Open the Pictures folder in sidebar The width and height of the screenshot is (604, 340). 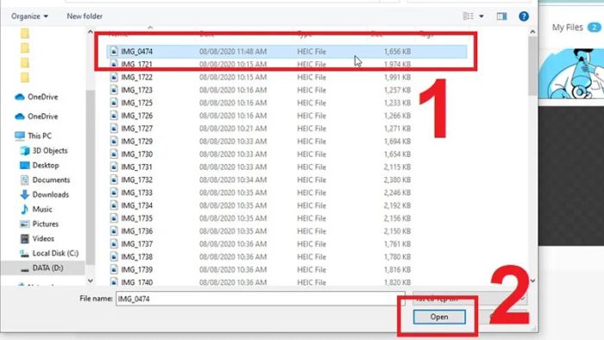point(40,224)
